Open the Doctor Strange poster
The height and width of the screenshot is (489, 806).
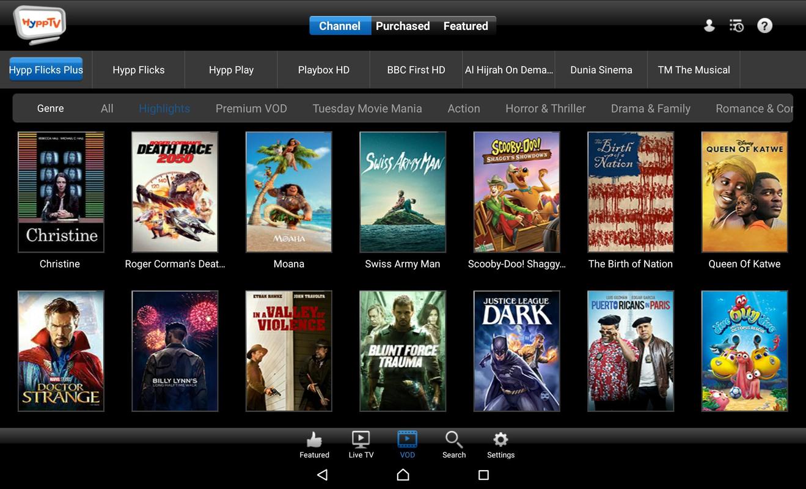pos(60,351)
